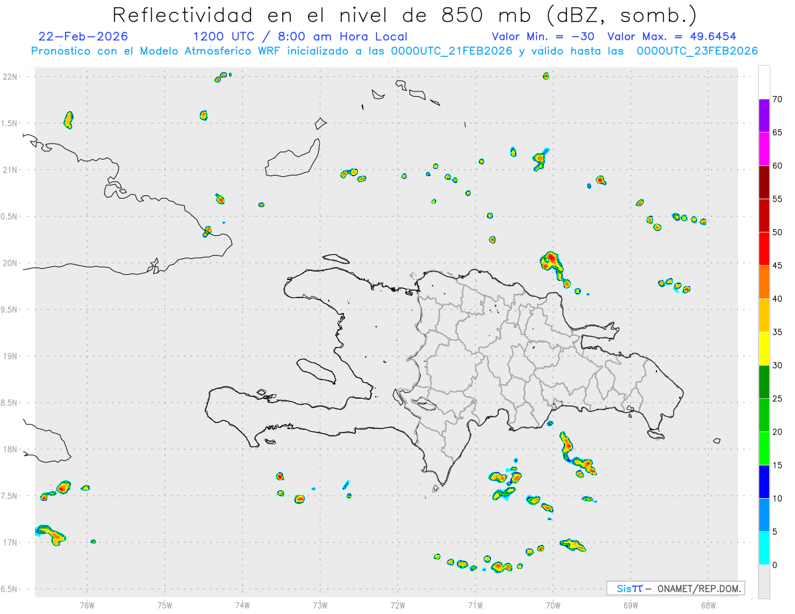
Task: Click the '68W' longitude label
Action: (708, 605)
